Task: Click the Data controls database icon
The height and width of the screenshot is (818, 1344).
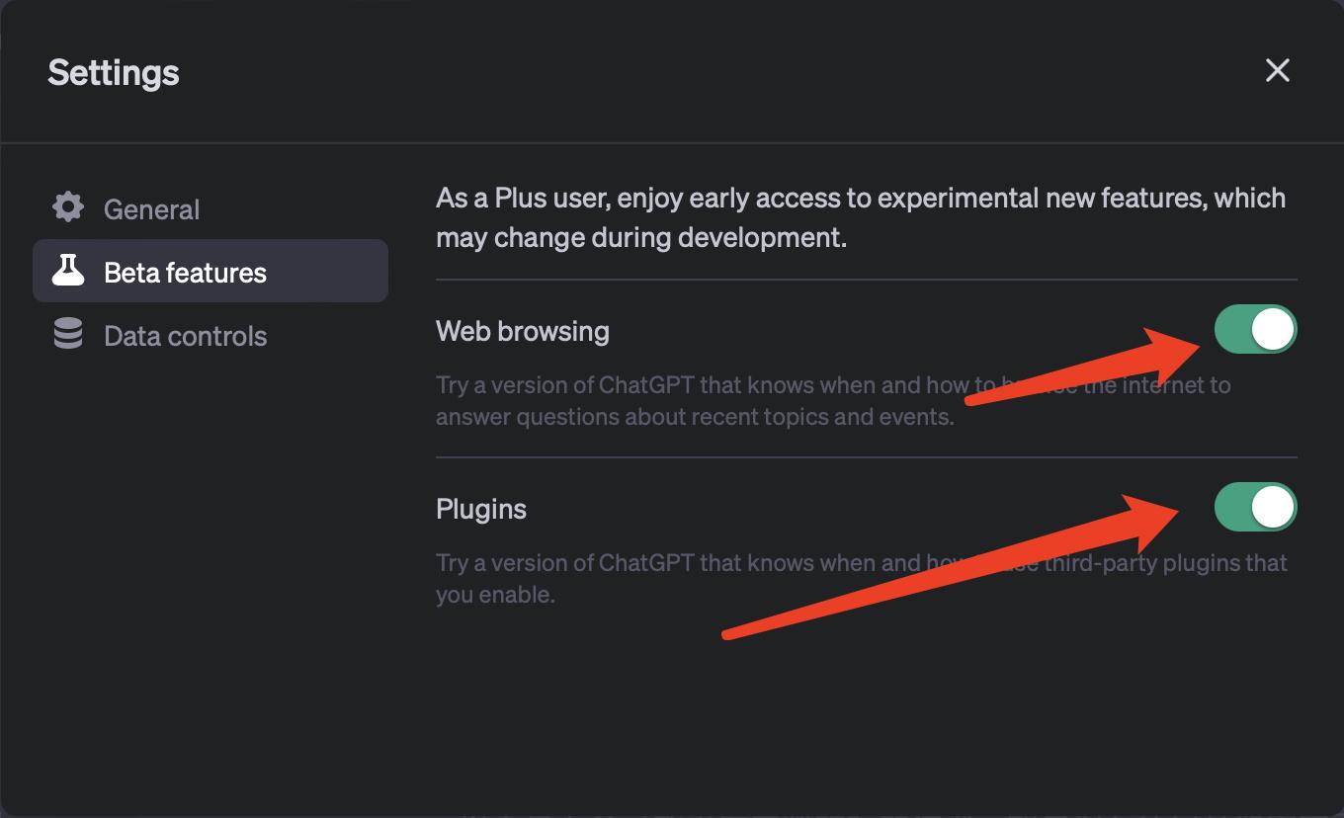Action: (x=68, y=335)
